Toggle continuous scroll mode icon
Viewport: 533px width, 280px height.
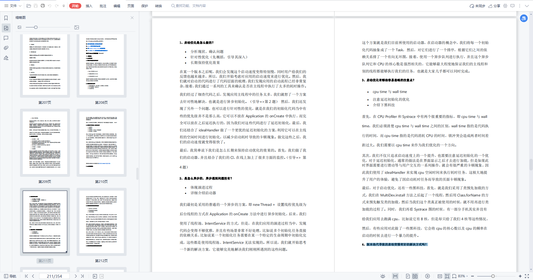pyautogui.click(x=395, y=276)
